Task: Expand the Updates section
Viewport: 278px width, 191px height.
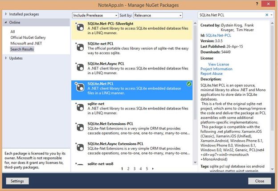Action: 6,58
